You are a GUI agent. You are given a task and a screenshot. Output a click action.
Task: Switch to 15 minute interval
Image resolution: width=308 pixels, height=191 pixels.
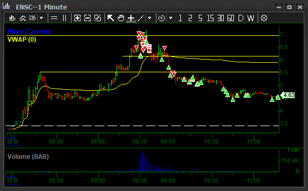[x=210, y=18]
